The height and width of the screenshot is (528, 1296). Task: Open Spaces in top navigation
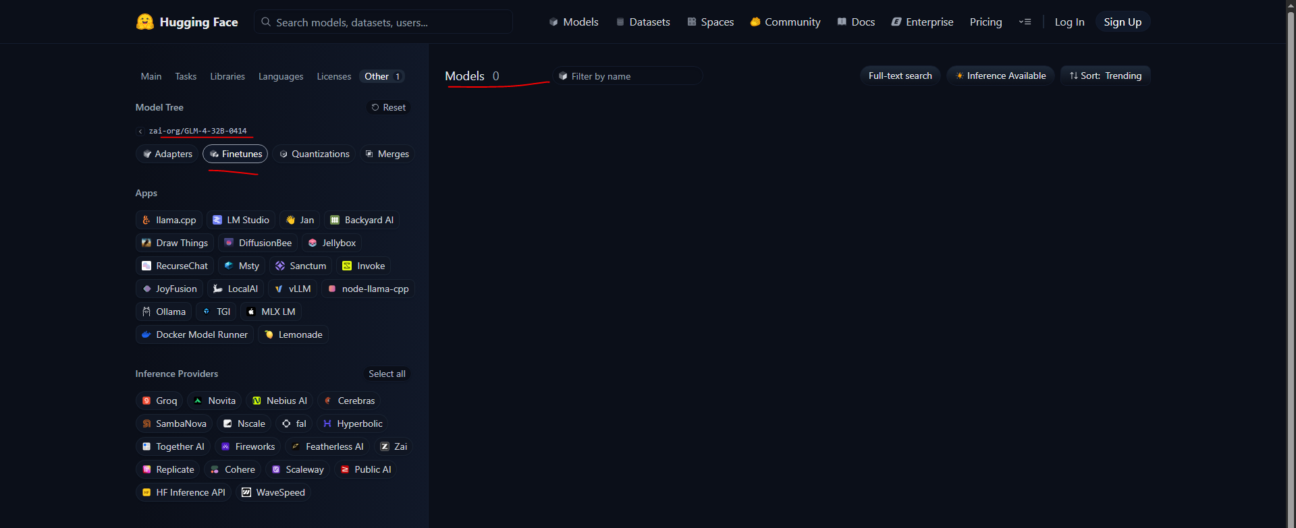[x=711, y=22]
